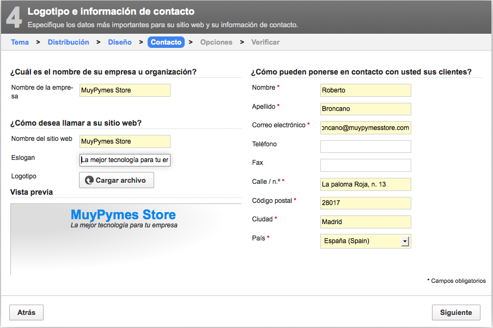Focus the Correo electrónico field
Viewport: 493px width, 328px height.
coord(365,128)
